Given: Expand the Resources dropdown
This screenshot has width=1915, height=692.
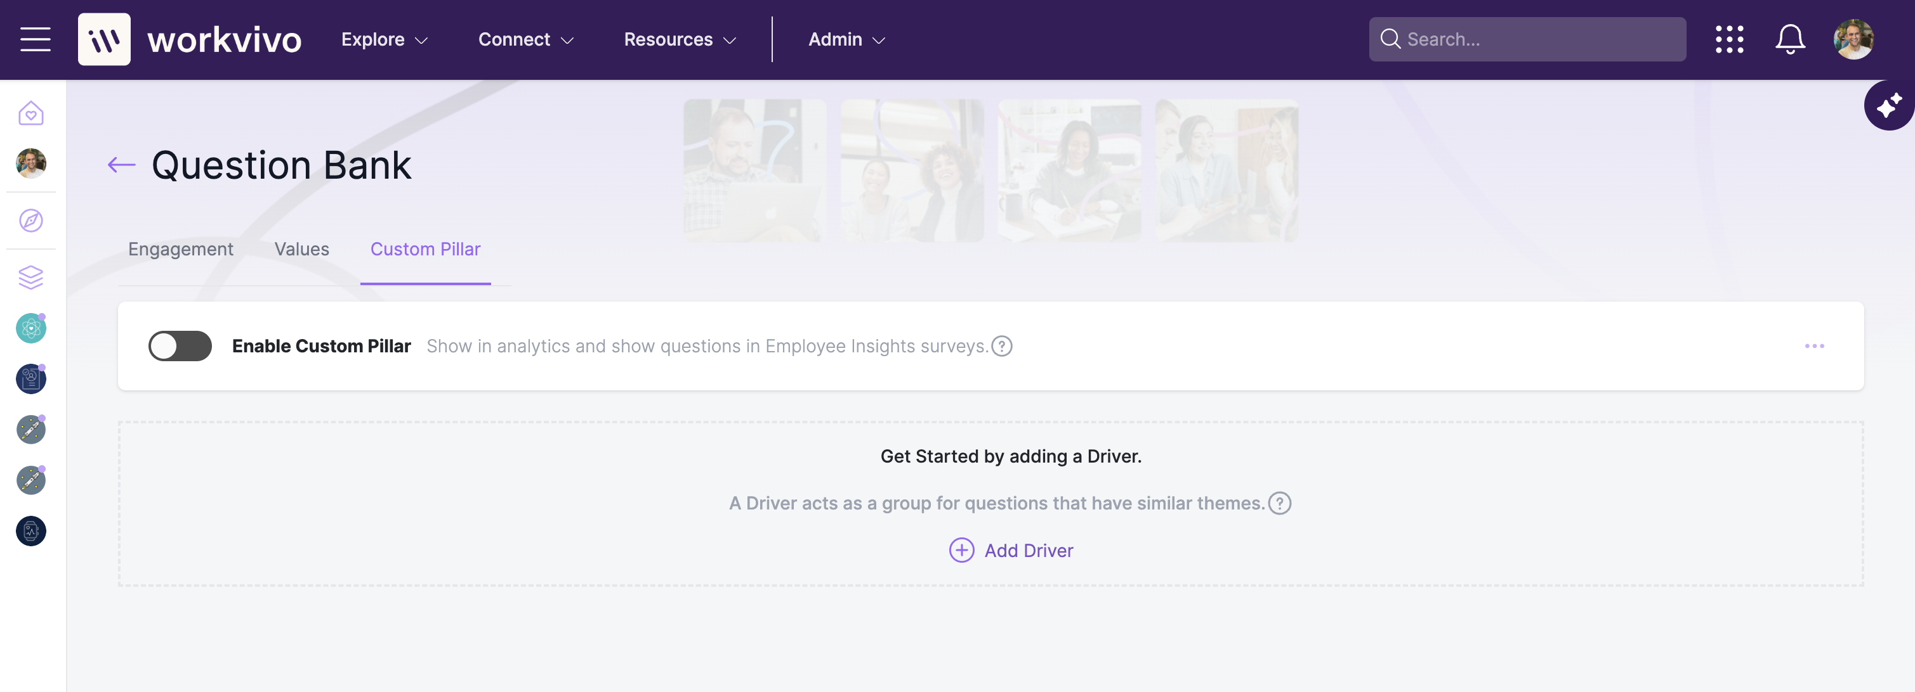Looking at the screenshot, I should [680, 39].
